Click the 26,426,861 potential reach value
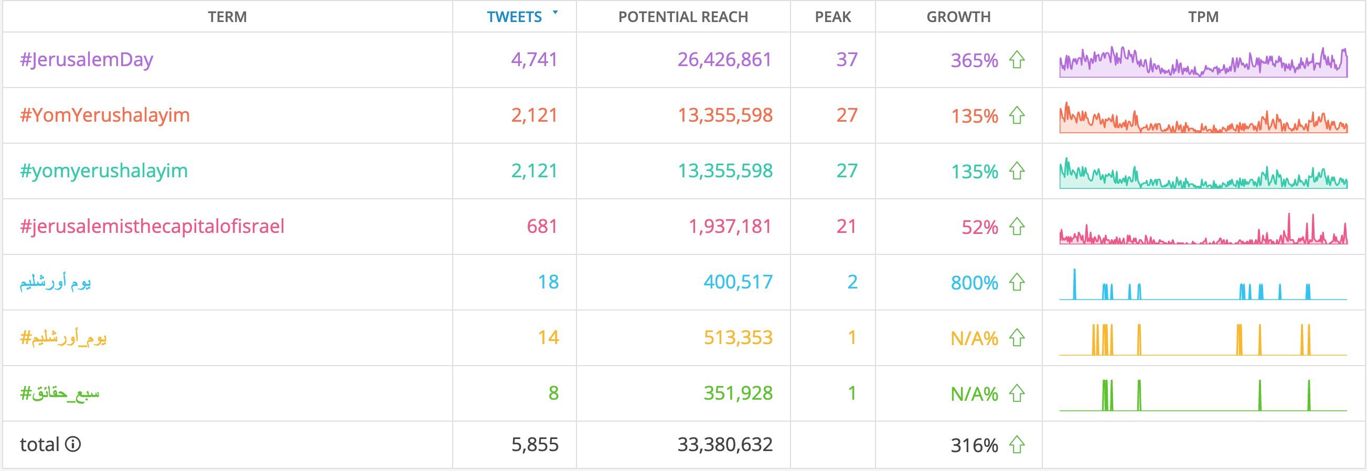This screenshot has height=471, width=1367. tap(724, 59)
